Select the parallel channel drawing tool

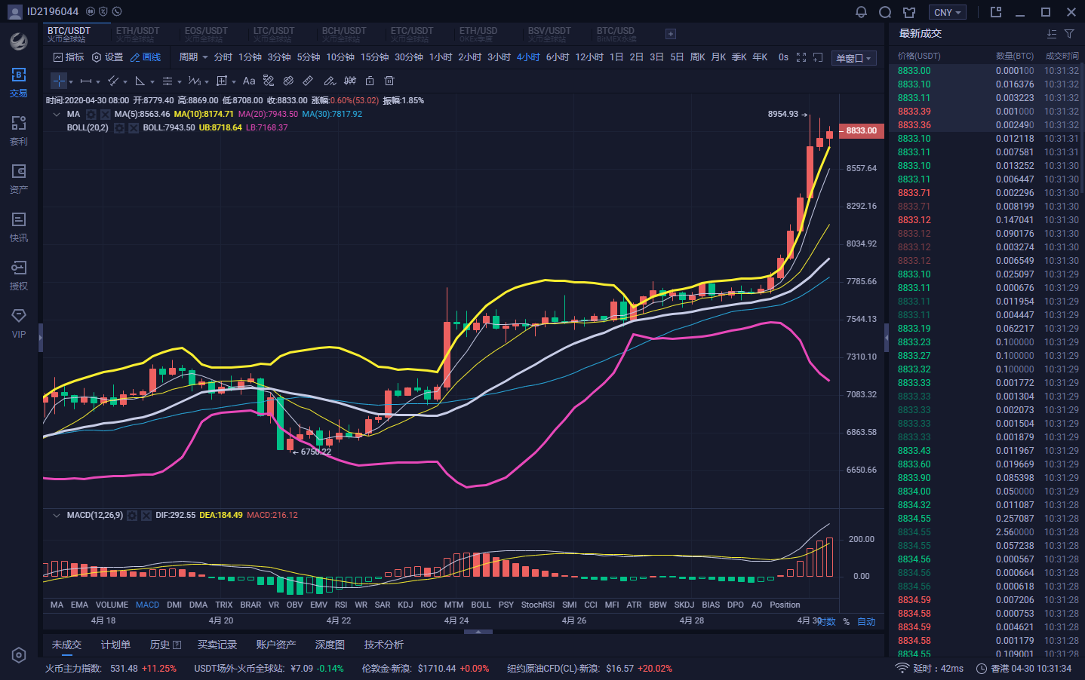tap(113, 81)
